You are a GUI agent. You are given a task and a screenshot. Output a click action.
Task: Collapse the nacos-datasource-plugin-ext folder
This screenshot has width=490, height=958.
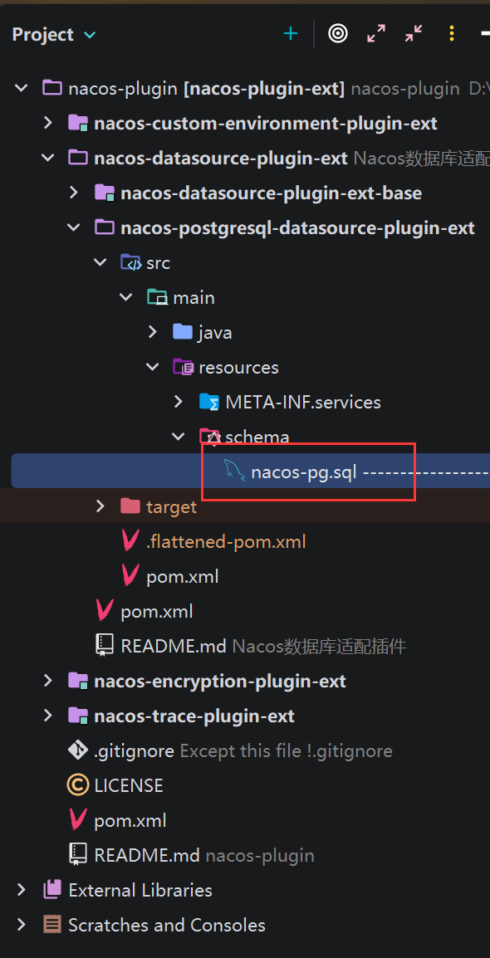(x=47, y=158)
